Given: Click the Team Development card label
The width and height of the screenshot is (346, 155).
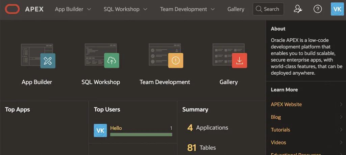Looking at the screenshot, I should [x=165, y=82].
